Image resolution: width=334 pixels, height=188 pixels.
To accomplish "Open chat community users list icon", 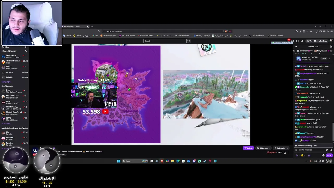I will (331, 46).
